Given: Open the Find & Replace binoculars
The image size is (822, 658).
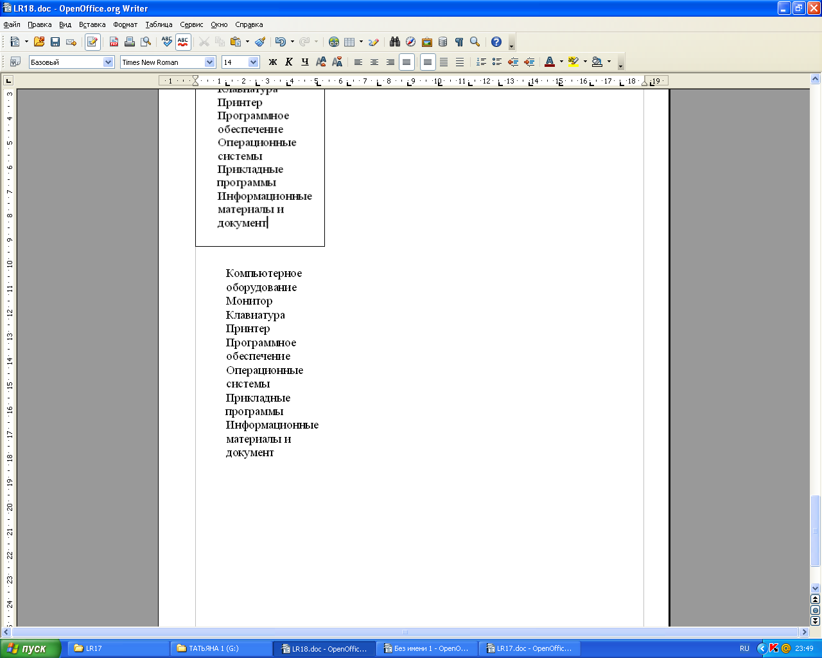Looking at the screenshot, I should (395, 42).
